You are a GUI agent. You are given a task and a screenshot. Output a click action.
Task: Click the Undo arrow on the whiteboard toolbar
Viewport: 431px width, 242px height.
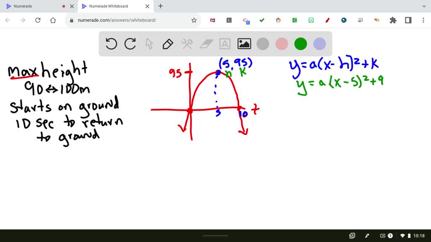coord(111,43)
